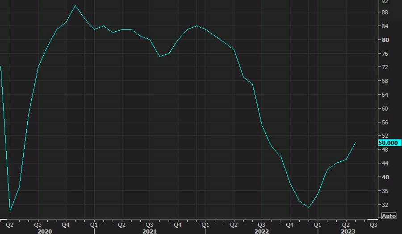Click the 80 value on price axis
Image resolution: width=402 pixels, height=234 pixels.
coord(385,40)
